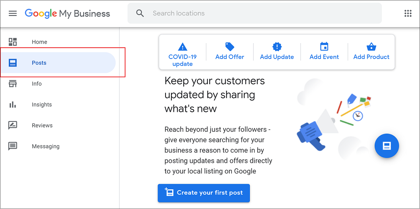Click the Insights bar chart icon

[x=13, y=105]
